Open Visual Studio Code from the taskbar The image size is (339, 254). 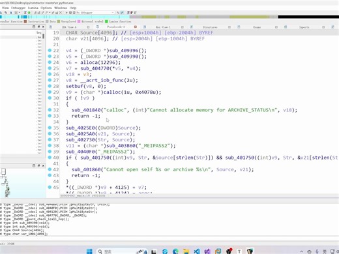[x=197, y=251]
